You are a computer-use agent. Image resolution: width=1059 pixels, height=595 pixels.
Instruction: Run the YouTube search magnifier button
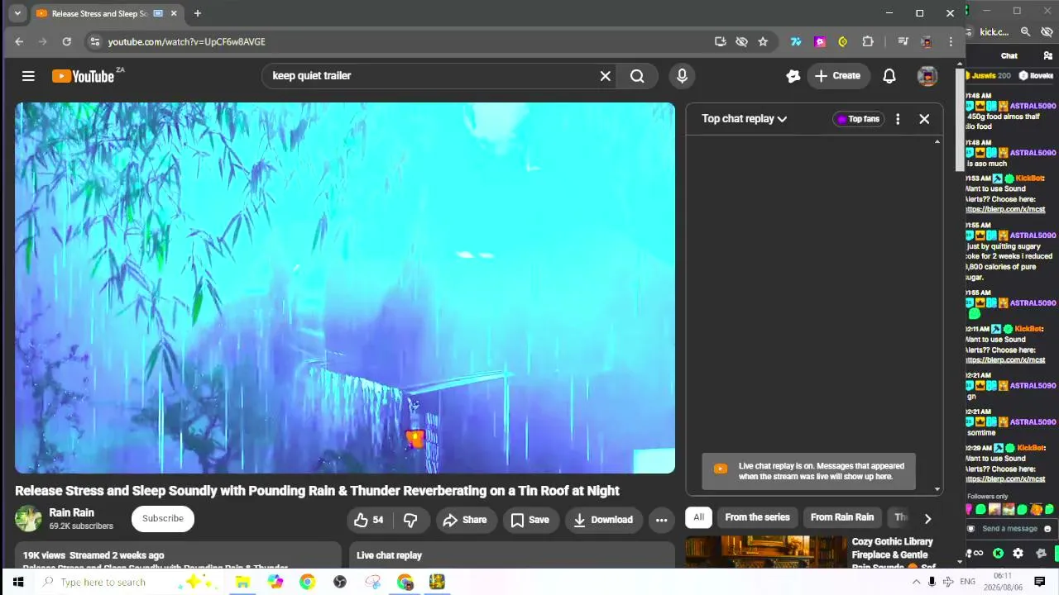pyautogui.click(x=637, y=76)
